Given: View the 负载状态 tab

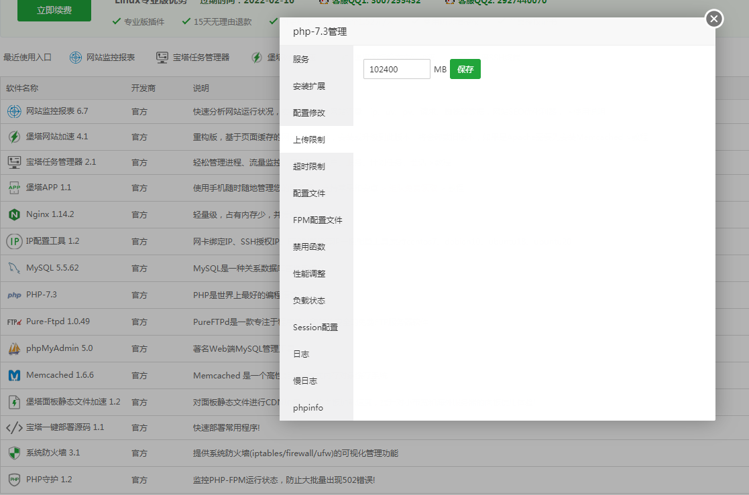Looking at the screenshot, I should click(x=316, y=300).
